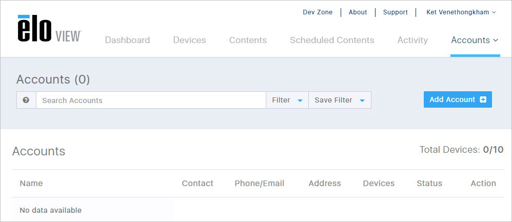The image size is (512, 222).
Task: Click the About link
Action: point(358,12)
